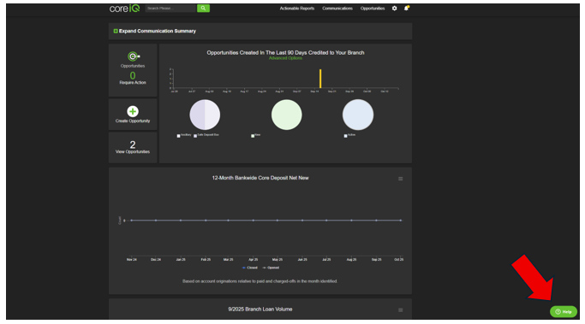The image size is (585, 324).
Task: Click the Nov 24 data point on line chart
Action: (131, 221)
